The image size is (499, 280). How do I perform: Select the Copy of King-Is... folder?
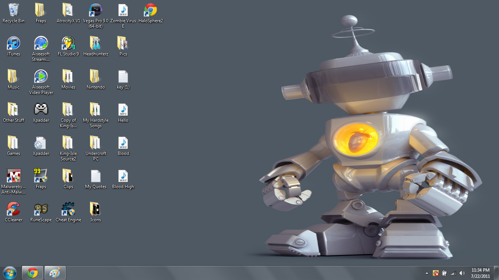(x=68, y=115)
